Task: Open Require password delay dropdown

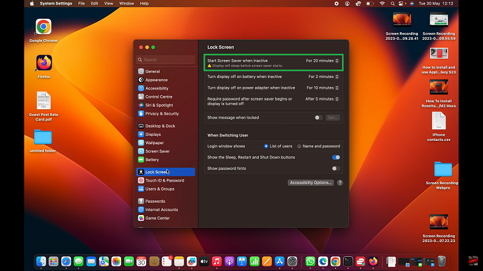Action: (322, 99)
